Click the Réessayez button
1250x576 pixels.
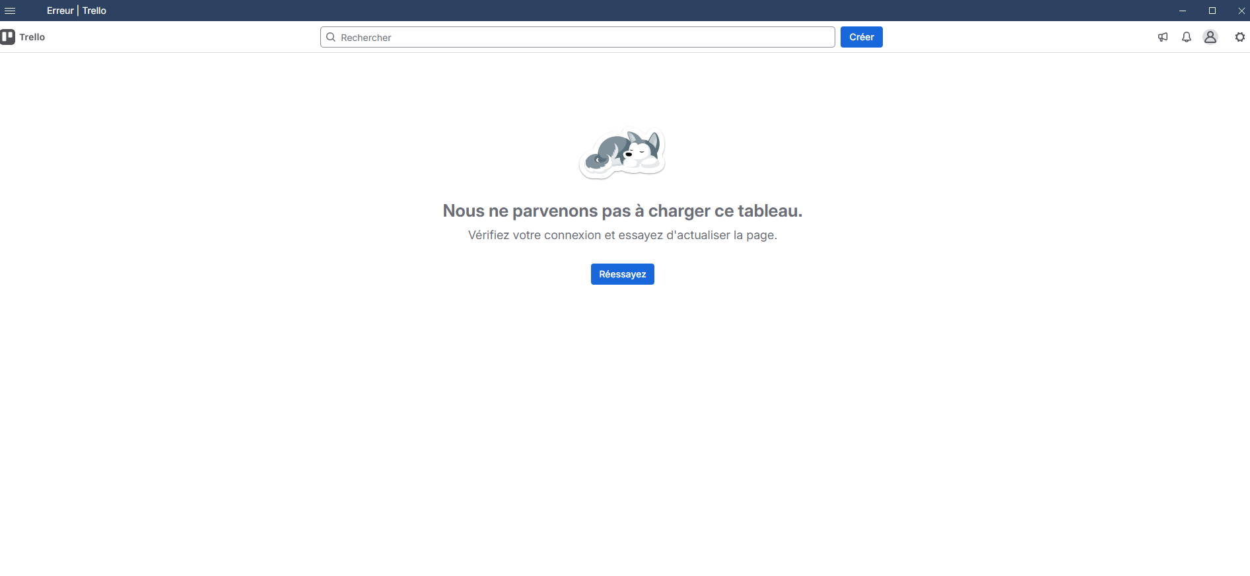coord(623,274)
